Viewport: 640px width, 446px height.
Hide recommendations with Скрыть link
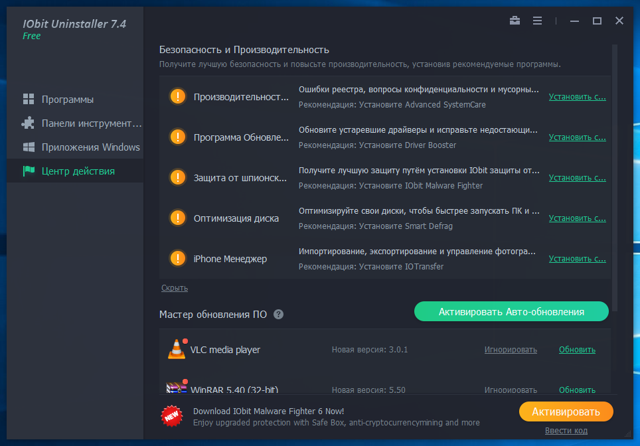pos(175,288)
